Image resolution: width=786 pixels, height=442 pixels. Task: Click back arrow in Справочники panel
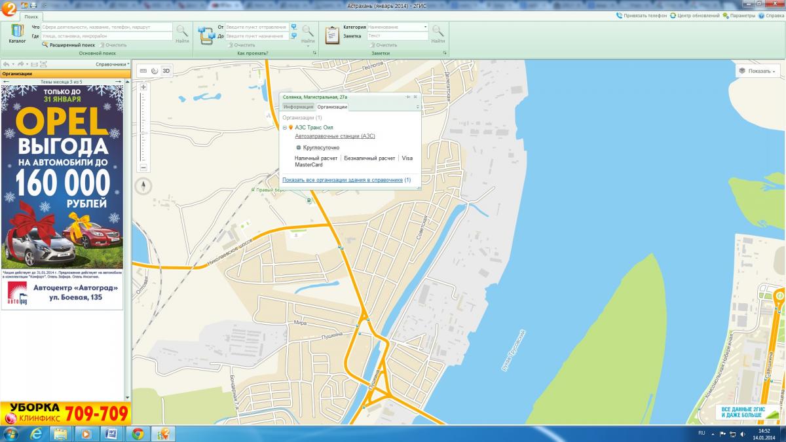pyautogui.click(x=6, y=64)
